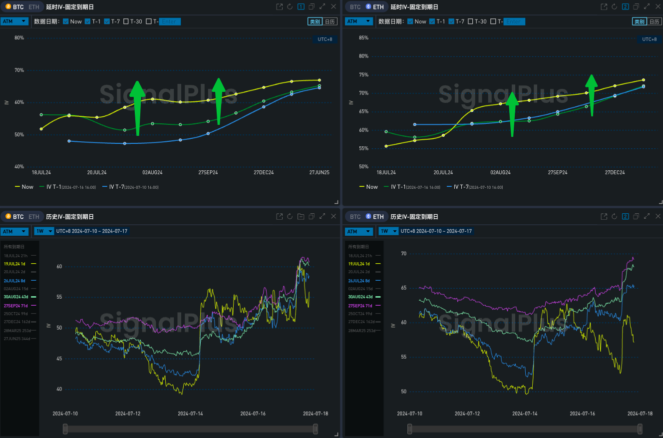
Task: Open ATM dropdown in ETH historical IV panel
Action: click(357, 231)
